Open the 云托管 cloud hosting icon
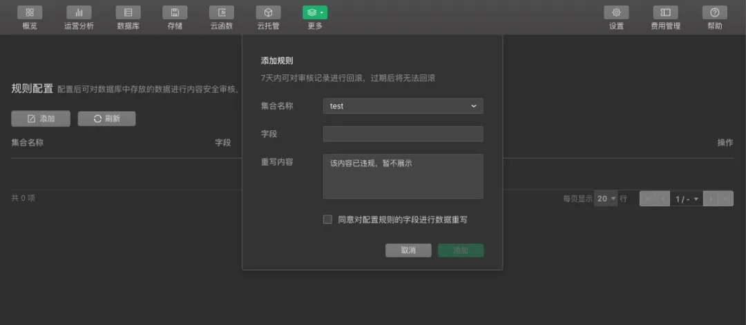This screenshot has height=325, width=746. pos(268,13)
